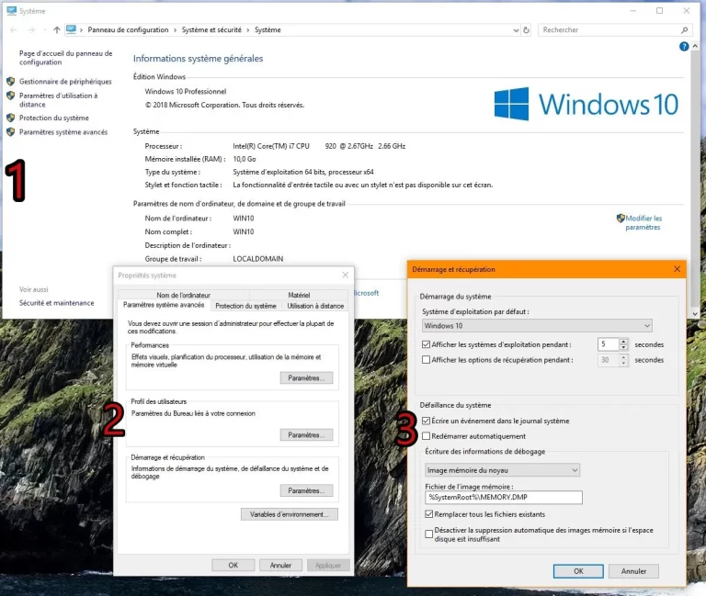Check Désactiver la suppression automatique des images mémoire

[x=429, y=534]
